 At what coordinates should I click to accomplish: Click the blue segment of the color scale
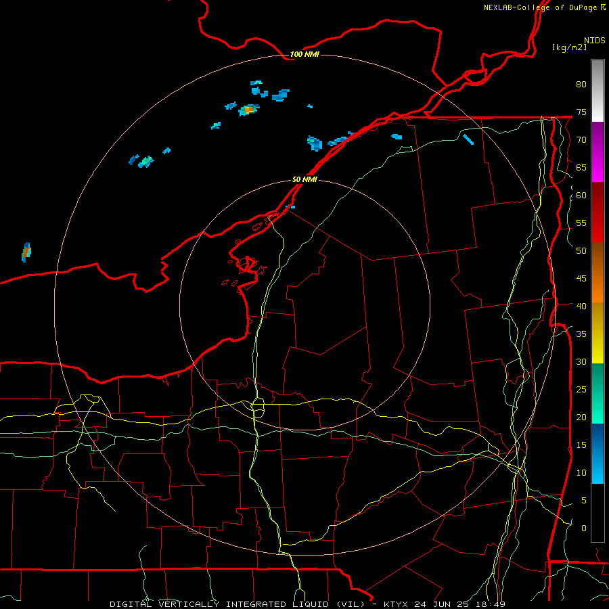click(597, 453)
